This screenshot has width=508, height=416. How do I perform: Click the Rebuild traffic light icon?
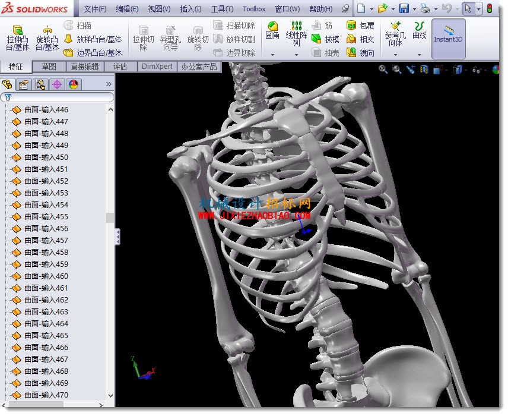490,8
